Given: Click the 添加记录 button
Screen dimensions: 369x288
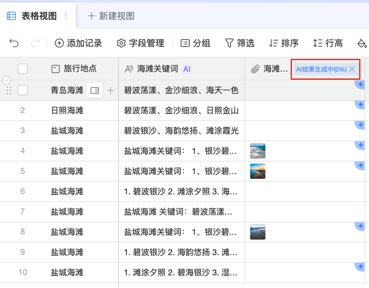Looking at the screenshot, I should point(79,43).
